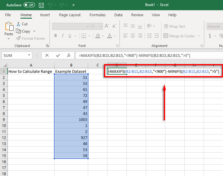Click the Paste clipboard icon
The width and height of the screenshot is (223, 176).
click(x=9, y=26)
